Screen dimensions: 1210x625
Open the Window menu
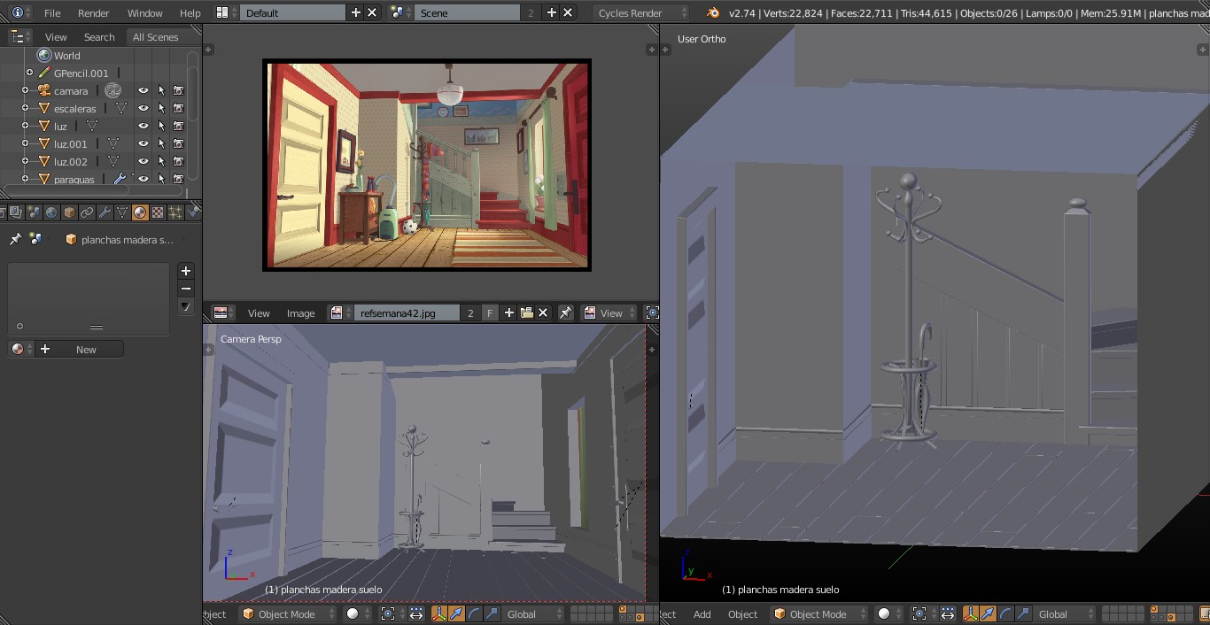coord(144,12)
